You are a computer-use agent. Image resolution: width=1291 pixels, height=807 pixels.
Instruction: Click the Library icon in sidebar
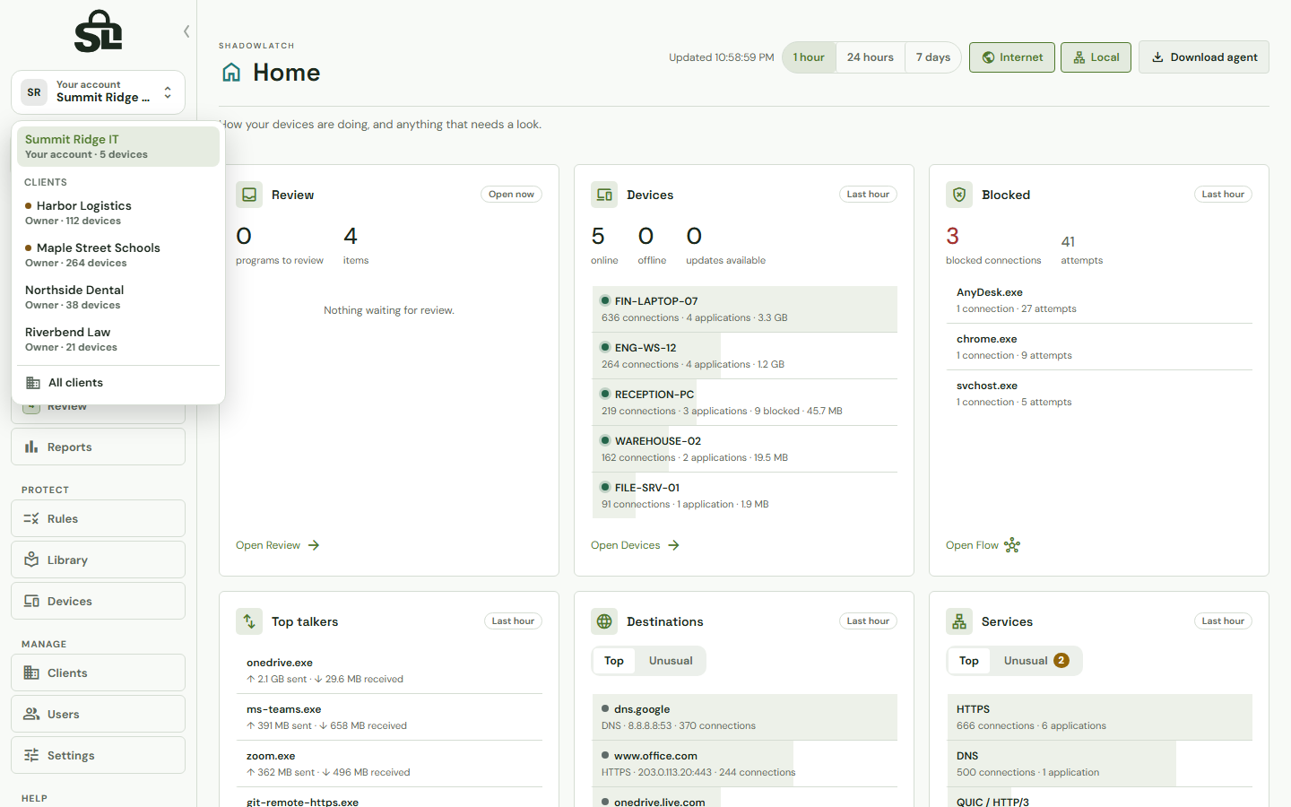(x=31, y=560)
